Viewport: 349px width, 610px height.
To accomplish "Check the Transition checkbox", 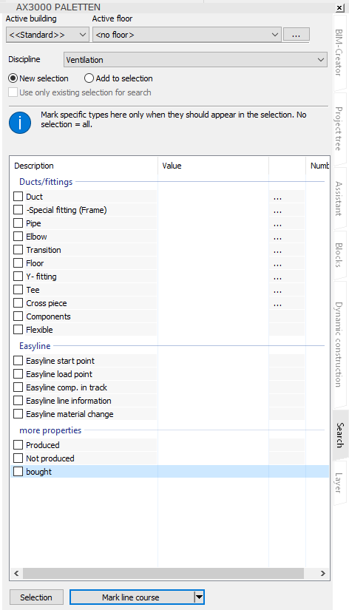I will click(18, 250).
